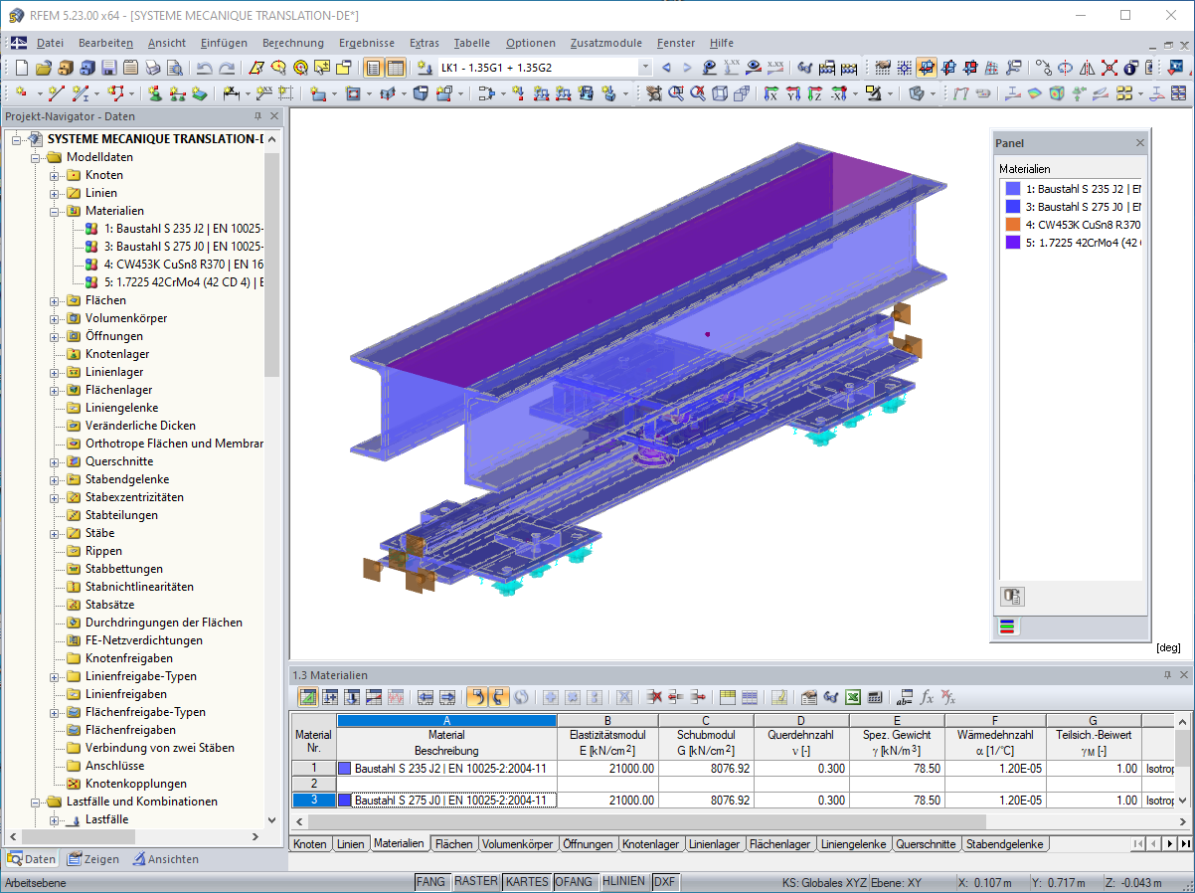Click the empty material description cell in row 2

446,784
